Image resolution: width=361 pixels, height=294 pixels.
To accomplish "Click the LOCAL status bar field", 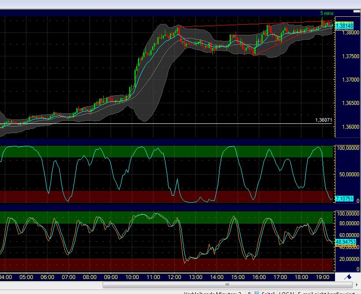I will tap(287, 293).
